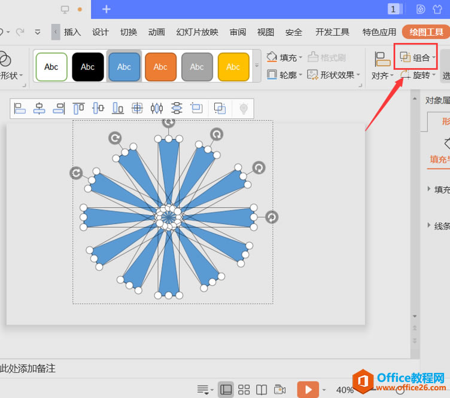The width and height of the screenshot is (450, 398).
Task: Open the 填充 fill dropdown arrow
Action: (x=300, y=57)
